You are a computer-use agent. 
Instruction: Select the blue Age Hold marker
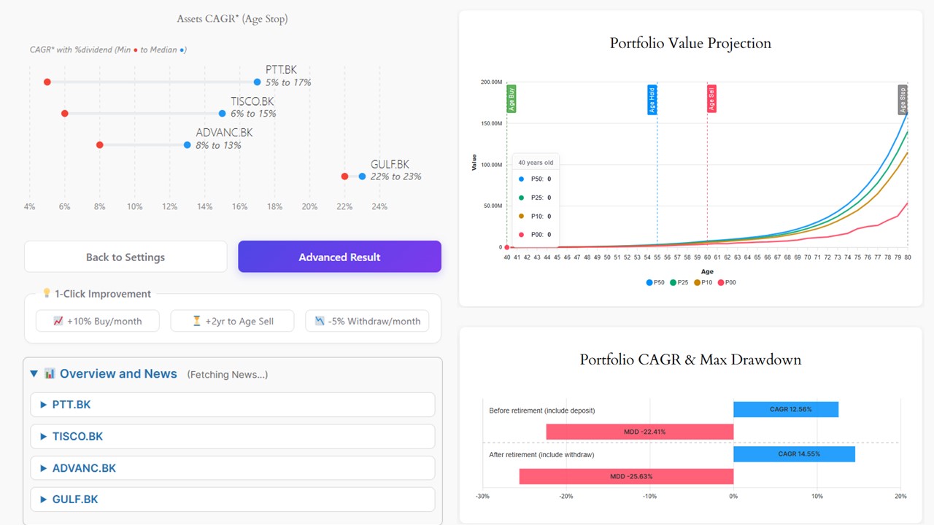[x=652, y=100]
